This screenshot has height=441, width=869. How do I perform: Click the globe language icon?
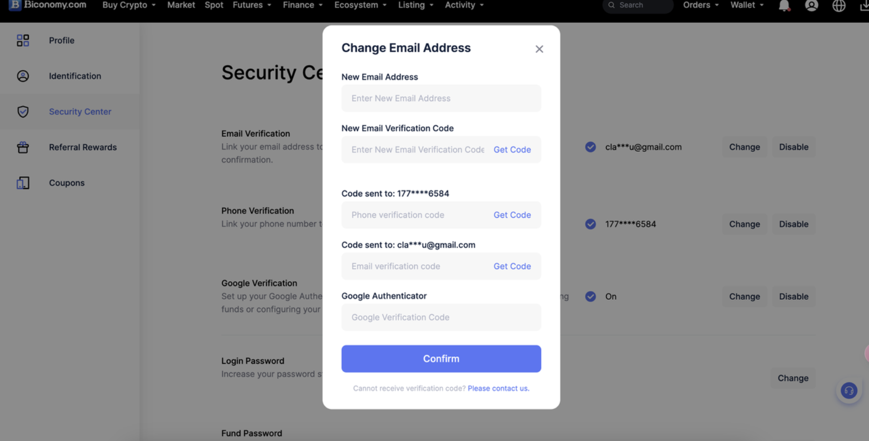pos(839,6)
